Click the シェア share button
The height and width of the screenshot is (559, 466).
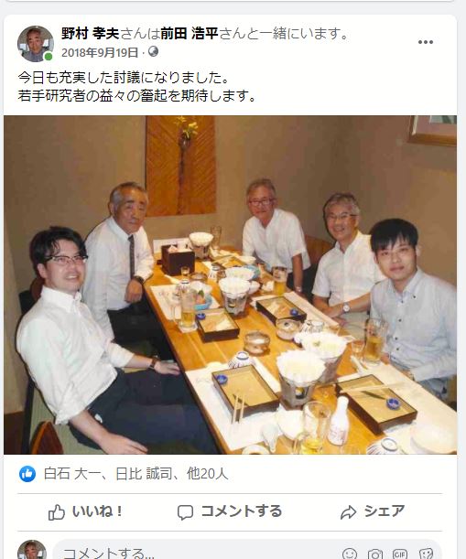click(373, 512)
